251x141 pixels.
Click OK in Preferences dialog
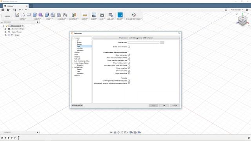pos(164,106)
